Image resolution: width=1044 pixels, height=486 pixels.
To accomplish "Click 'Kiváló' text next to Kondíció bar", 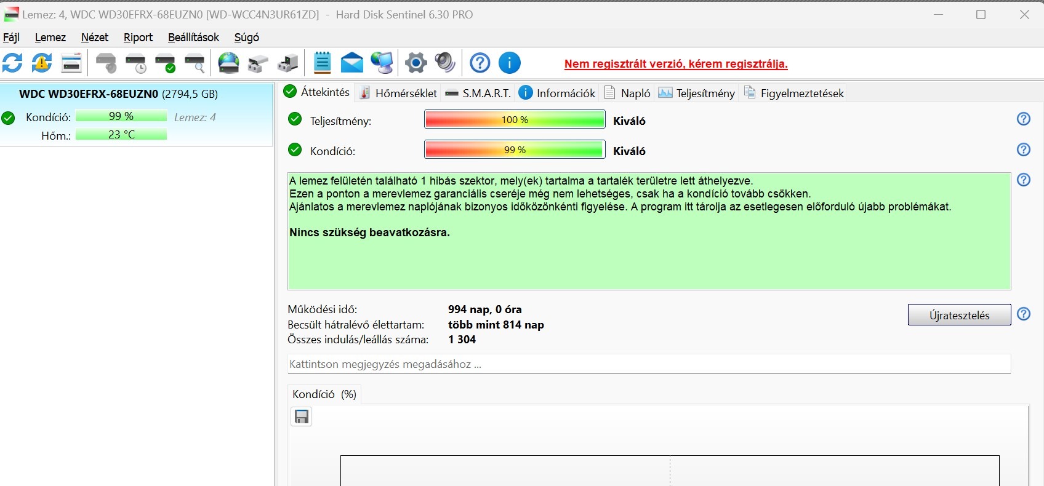I will [x=629, y=151].
